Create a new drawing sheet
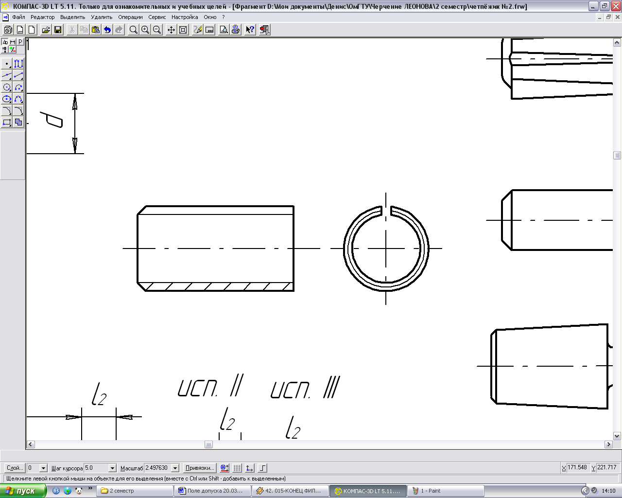 20,30
